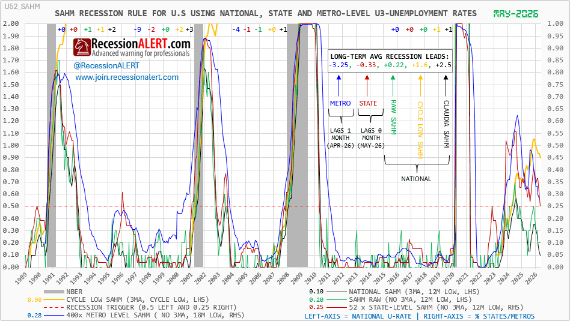Click 'NATIONAL SAHM (3MA, 12M LOW, LHS)' legend text
The width and height of the screenshot is (570, 321).
pyautogui.click(x=414, y=292)
